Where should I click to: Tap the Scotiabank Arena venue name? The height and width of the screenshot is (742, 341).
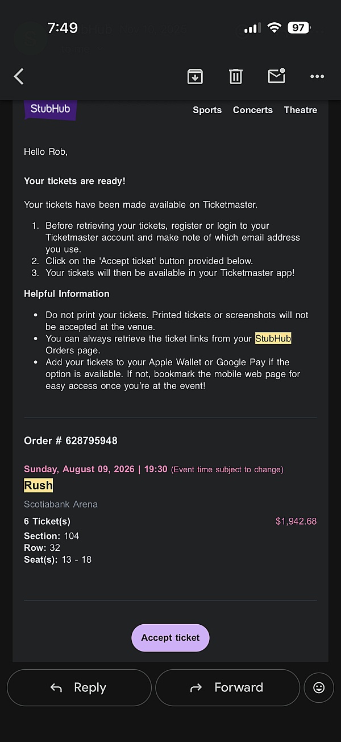61,504
